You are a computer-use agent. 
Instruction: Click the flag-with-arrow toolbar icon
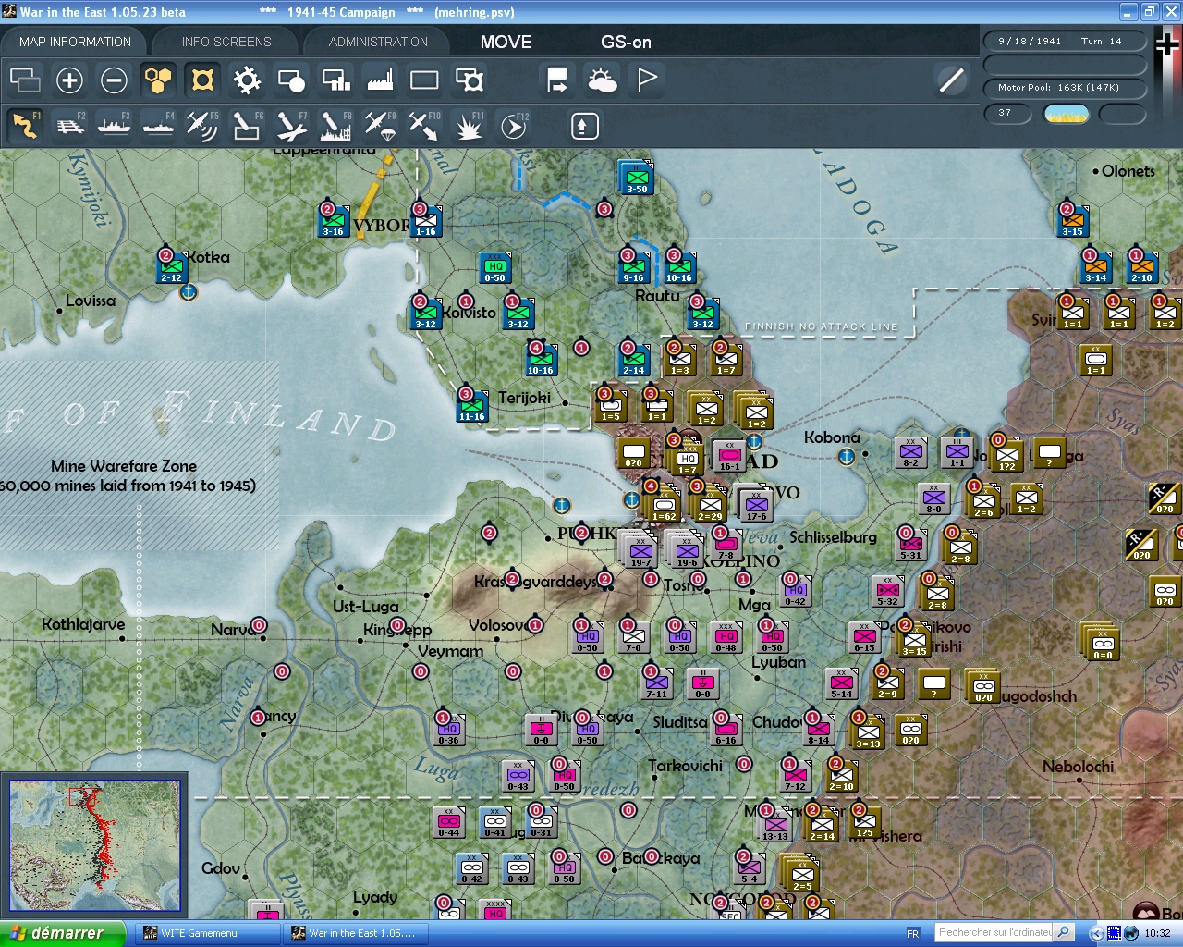click(x=557, y=80)
